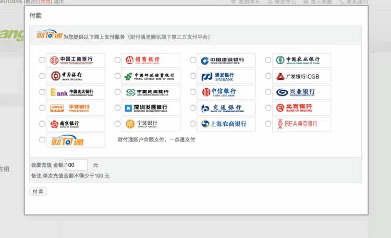This screenshot has width=391, height=238.
Task: Click the note 单次充值金额不得少于100 元
Action: click(x=76, y=176)
